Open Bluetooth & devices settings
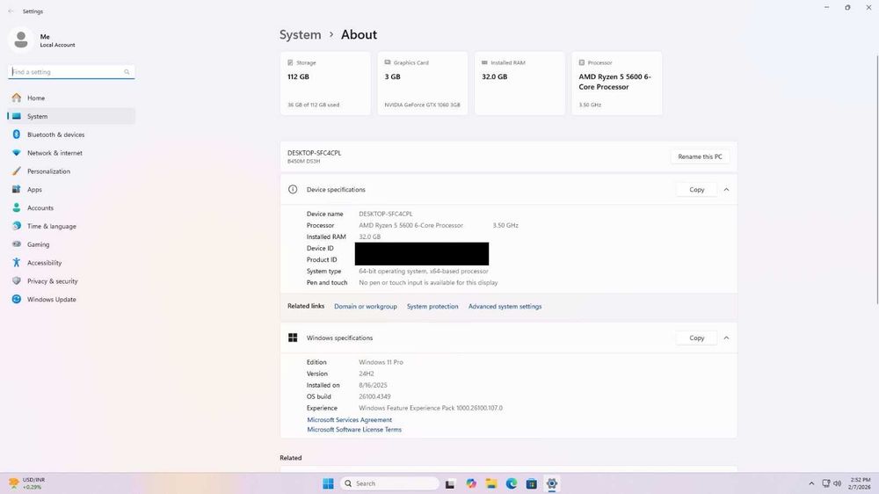 point(70,134)
